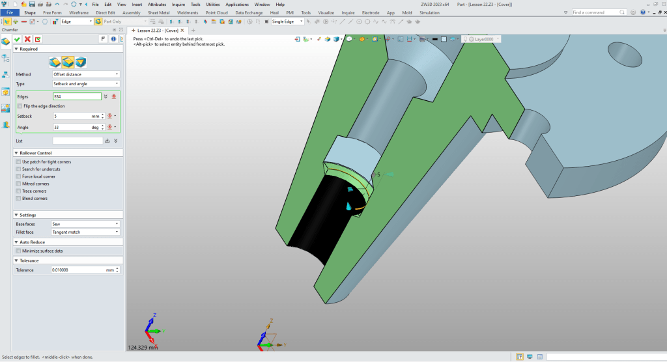
Task: Open the Fillet face Tangent match dropdown
Action: pyautogui.click(x=86, y=232)
